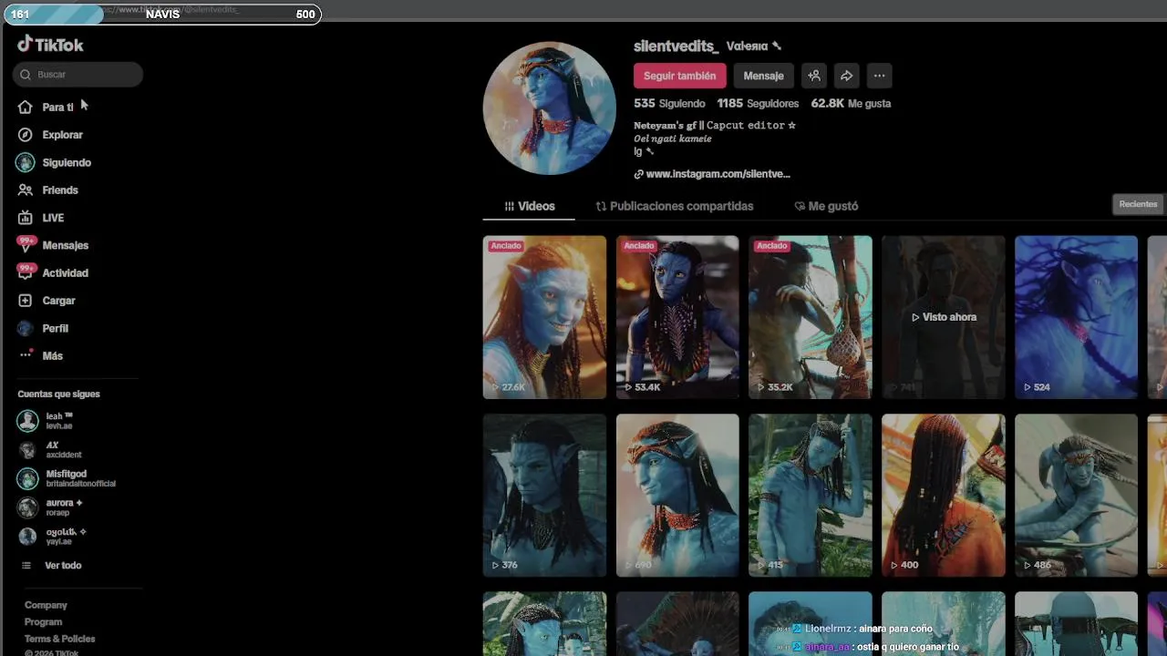Viewport: 1167px width, 656px height.
Task: Open the video with 376 views
Action: (x=544, y=496)
